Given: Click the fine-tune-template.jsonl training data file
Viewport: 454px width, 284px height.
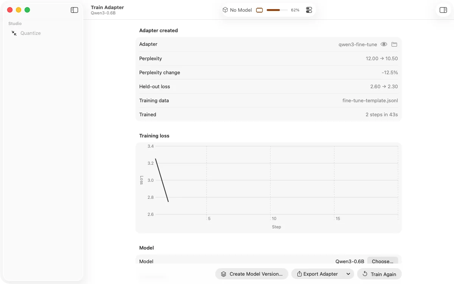Looking at the screenshot, I should pos(370,101).
